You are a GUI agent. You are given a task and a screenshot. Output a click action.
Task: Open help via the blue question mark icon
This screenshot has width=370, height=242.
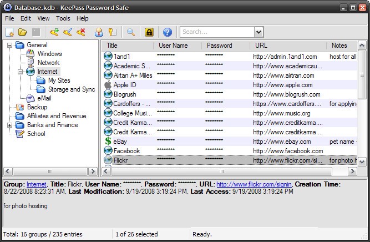[167, 32]
